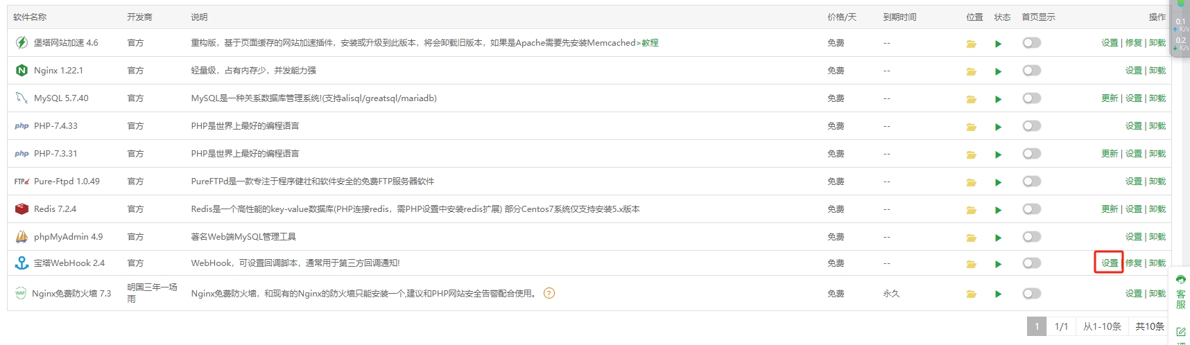1190x345 pixels.
Task: Toggle homepage display for Redis 7.2.4
Action: point(1031,209)
